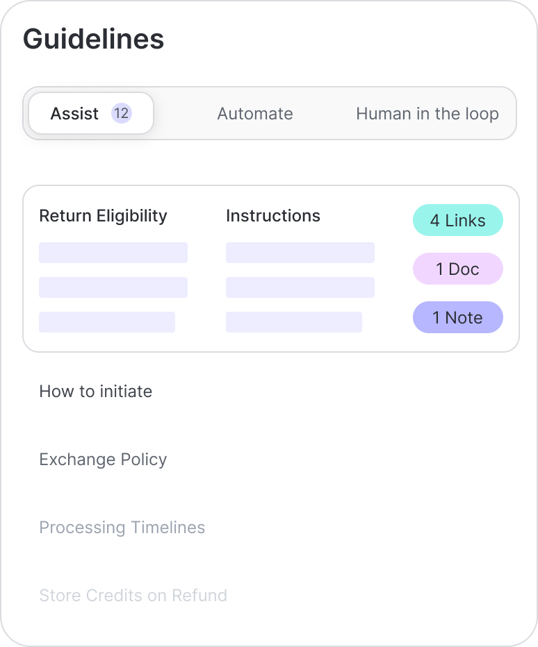The image size is (538, 647).
Task: Expand the How to initiate guideline
Action: pyautogui.click(x=95, y=392)
